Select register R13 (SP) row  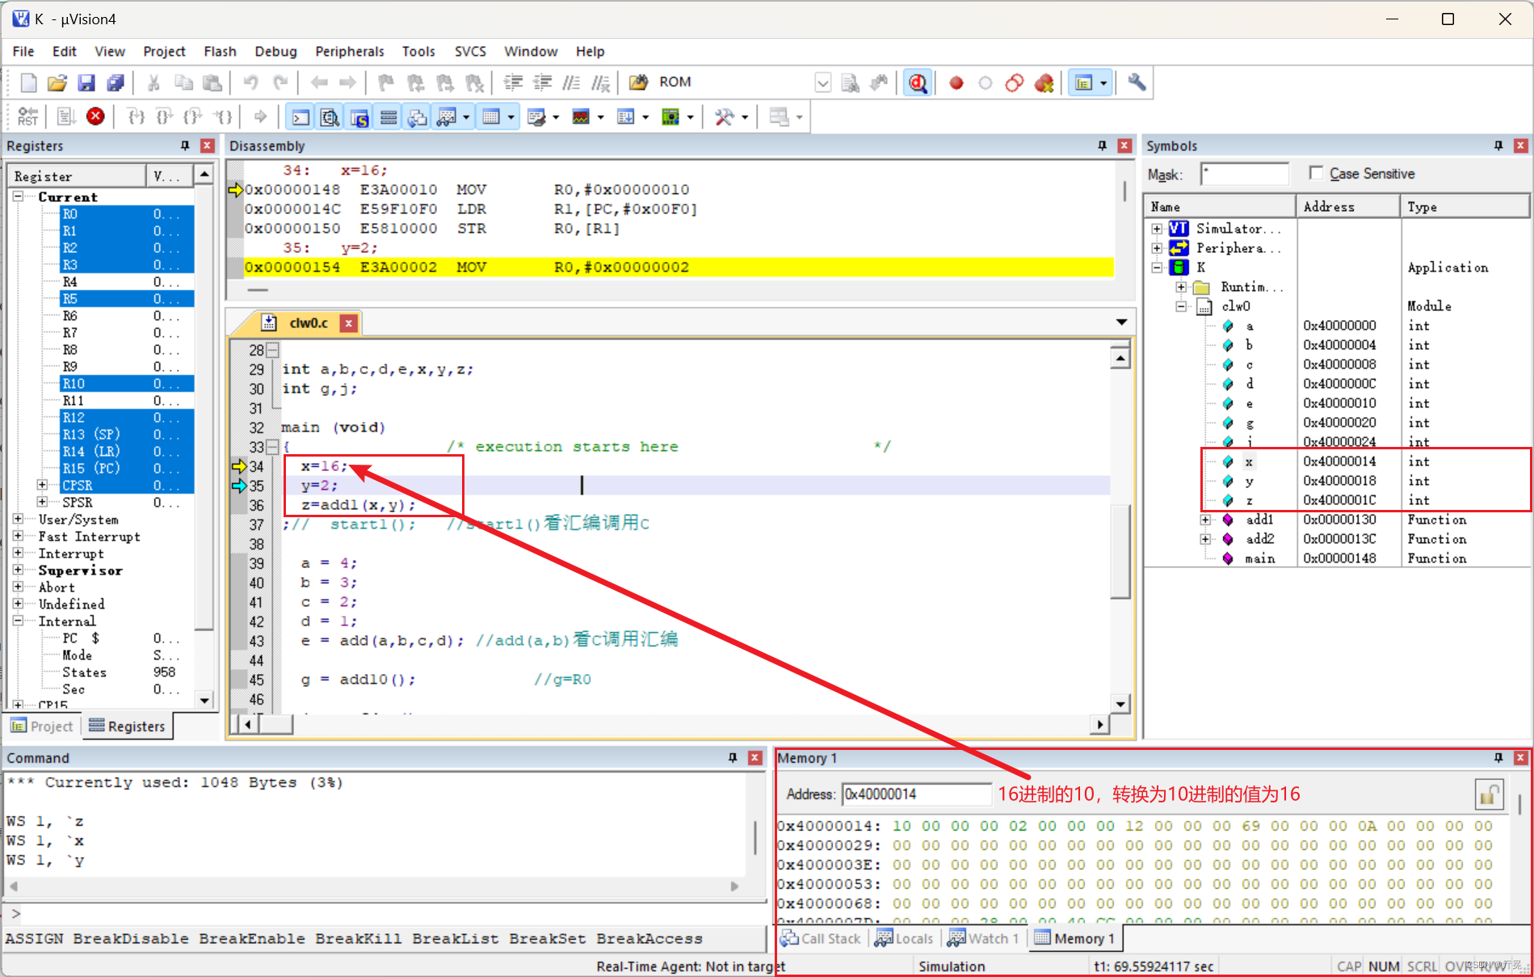pos(128,434)
